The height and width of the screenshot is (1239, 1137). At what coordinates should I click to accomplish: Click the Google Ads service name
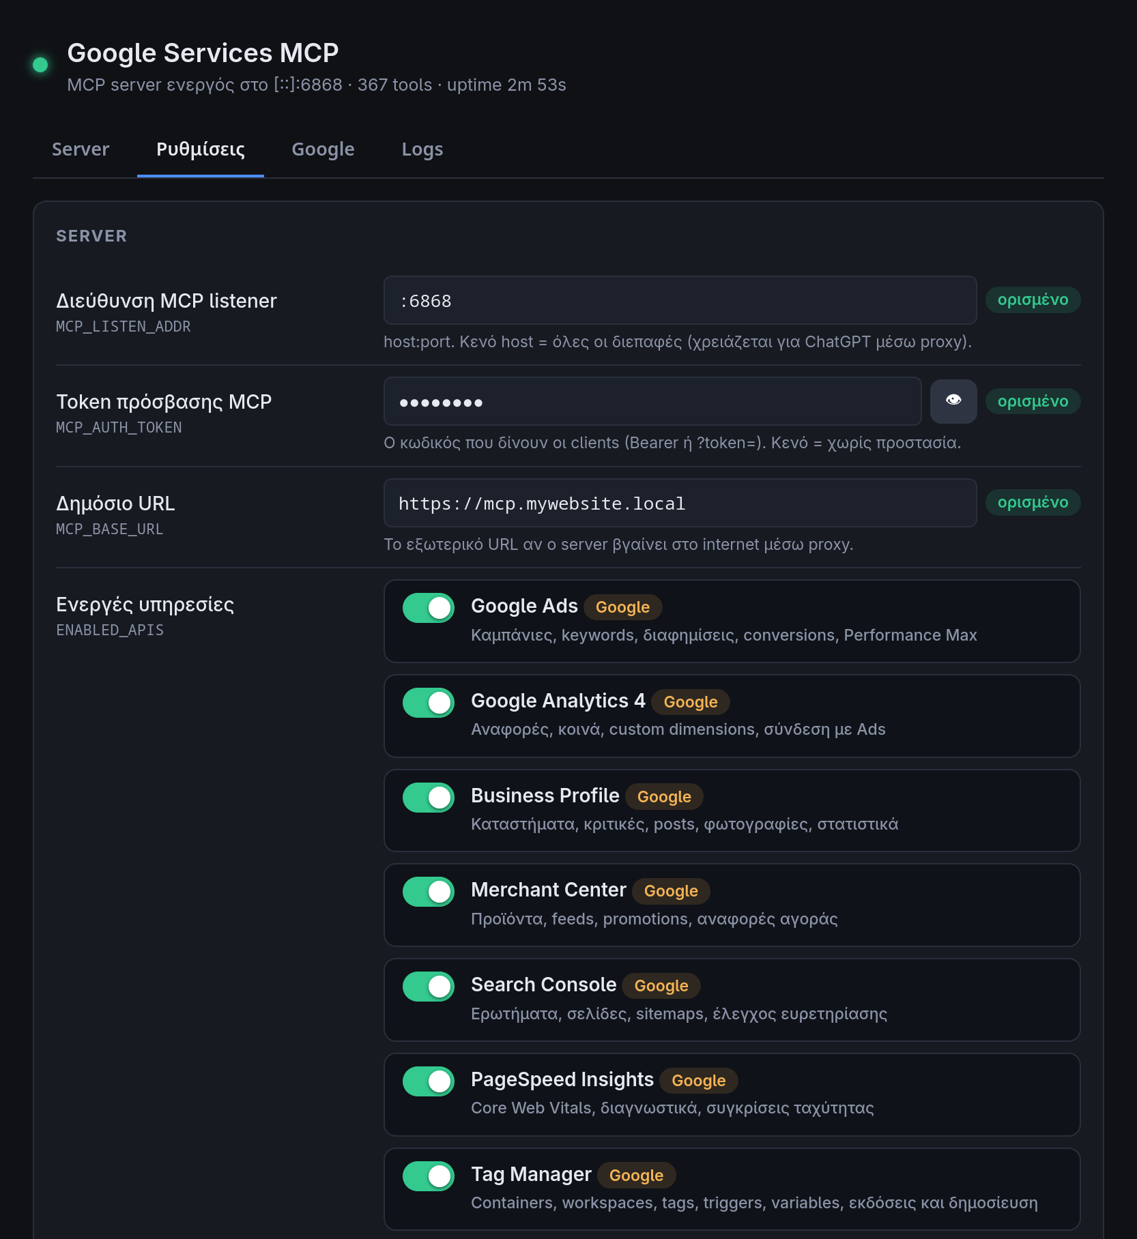[x=524, y=607]
